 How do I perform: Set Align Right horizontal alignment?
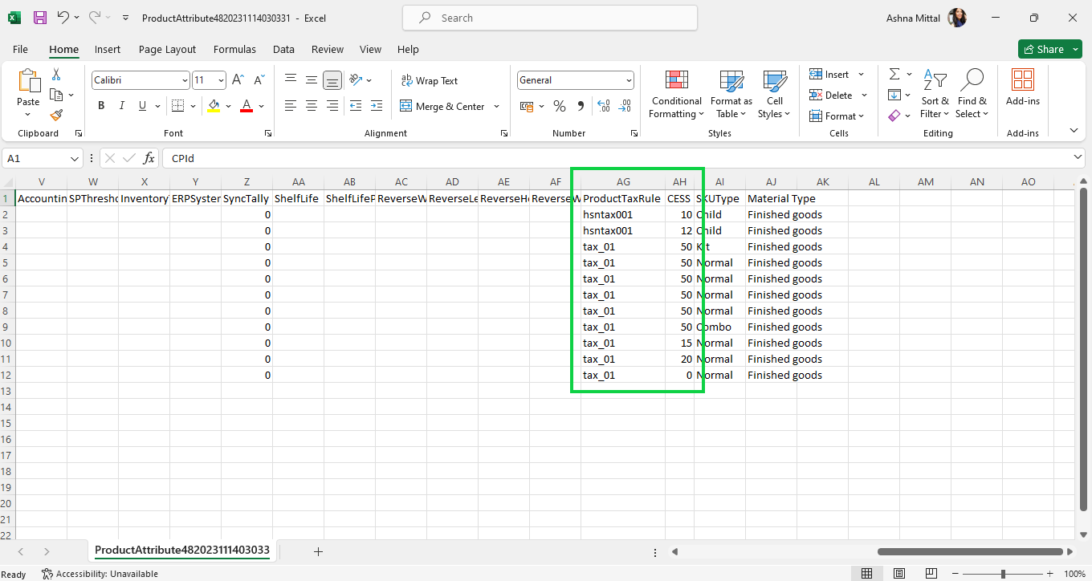332,106
